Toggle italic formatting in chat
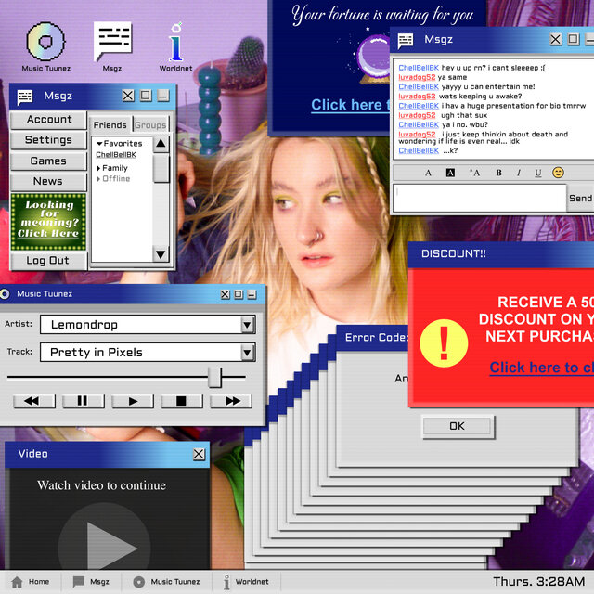Image resolution: width=594 pixels, height=594 pixels. coord(519,174)
